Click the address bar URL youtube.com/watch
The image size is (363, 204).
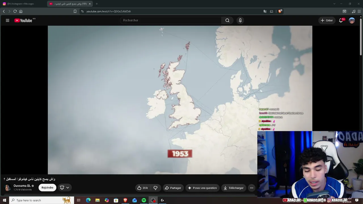(109, 11)
